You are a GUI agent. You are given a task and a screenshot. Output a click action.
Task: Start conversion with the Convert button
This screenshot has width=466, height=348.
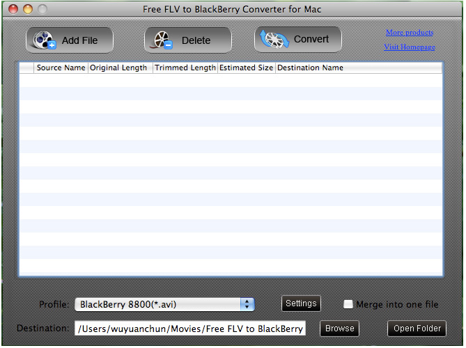pos(298,40)
